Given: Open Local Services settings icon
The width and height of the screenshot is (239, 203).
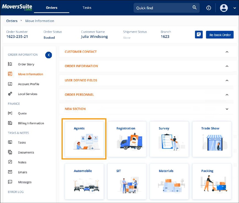Looking at the screenshot, I should (10, 94).
